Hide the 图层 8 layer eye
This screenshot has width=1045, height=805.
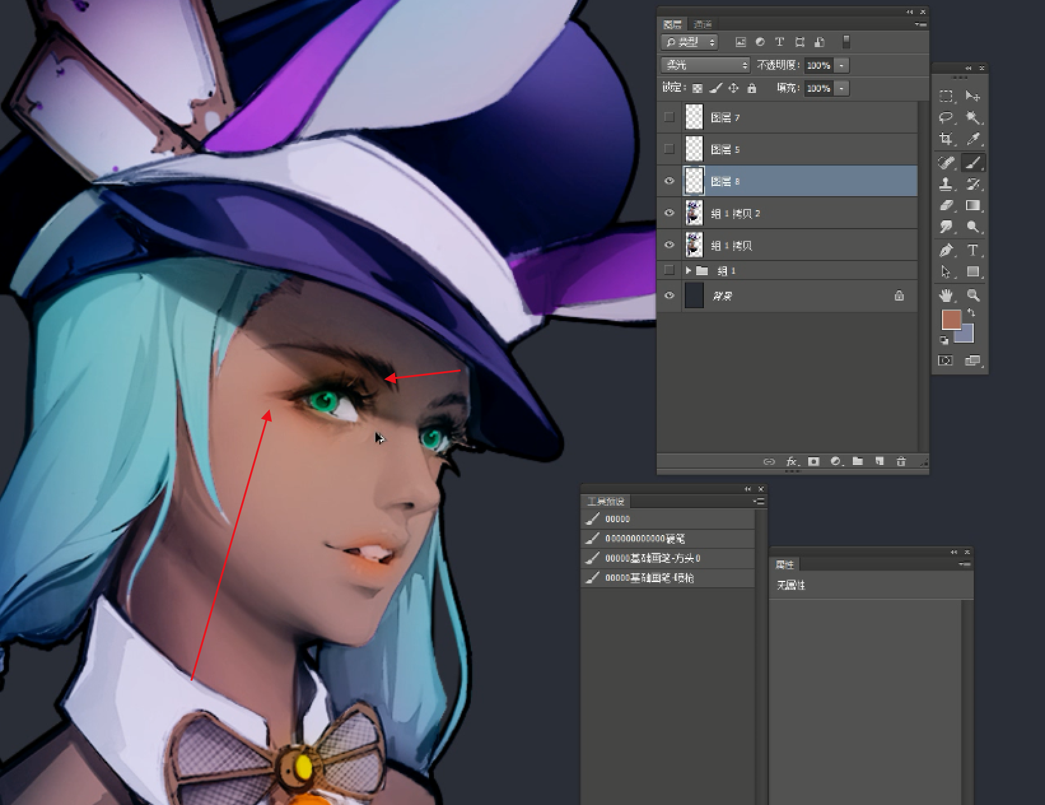tap(669, 181)
